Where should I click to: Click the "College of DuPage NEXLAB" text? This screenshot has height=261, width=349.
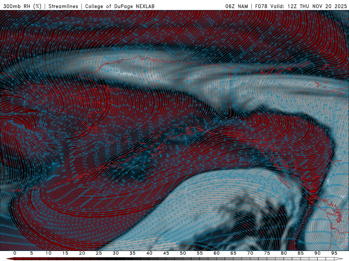click(x=120, y=6)
